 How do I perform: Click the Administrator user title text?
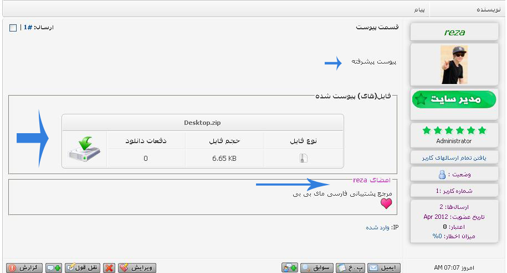[454, 141]
